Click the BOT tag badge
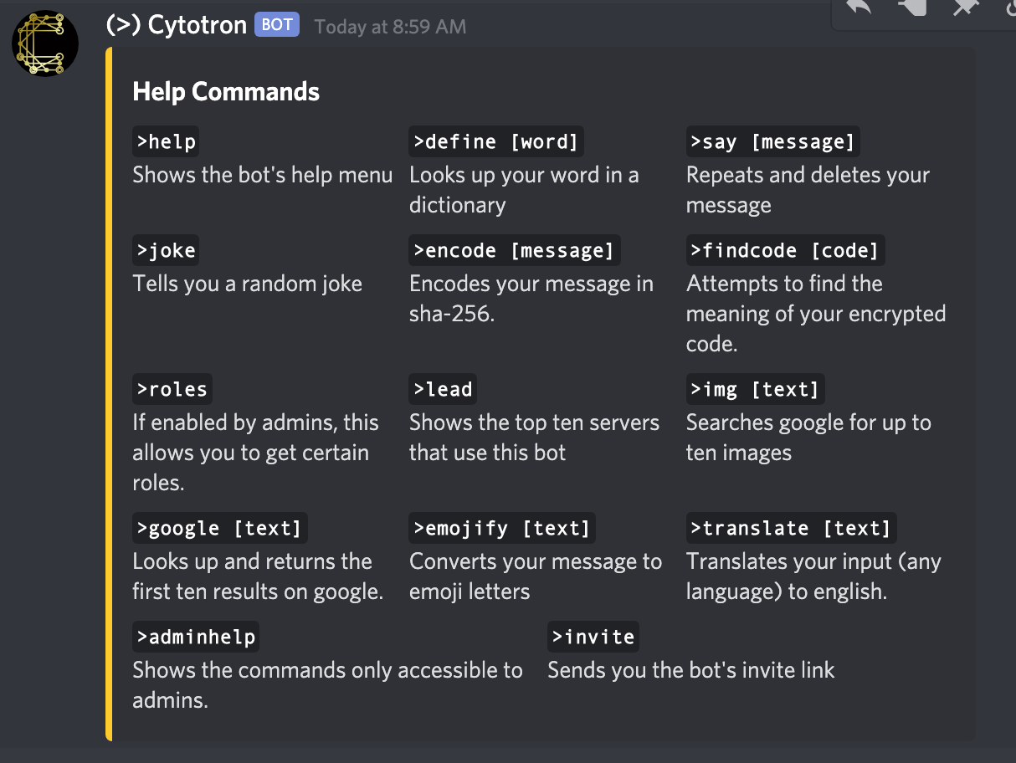The image size is (1016, 763). pos(276,25)
